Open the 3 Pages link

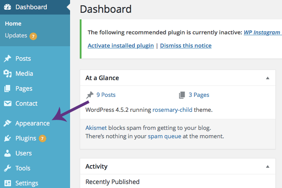tap(199, 95)
